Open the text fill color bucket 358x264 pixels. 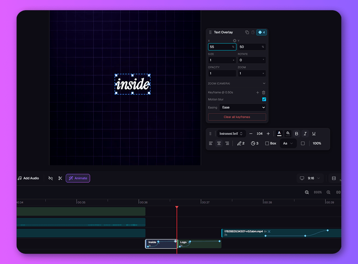click(288, 133)
